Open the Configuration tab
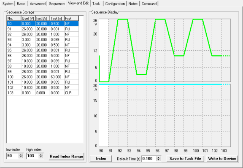This screenshot has height=168, width=243. (x=115, y=4)
